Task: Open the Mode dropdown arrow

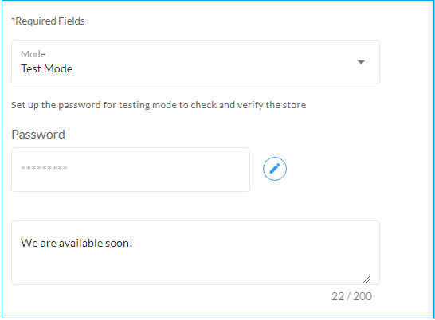Action: point(361,62)
